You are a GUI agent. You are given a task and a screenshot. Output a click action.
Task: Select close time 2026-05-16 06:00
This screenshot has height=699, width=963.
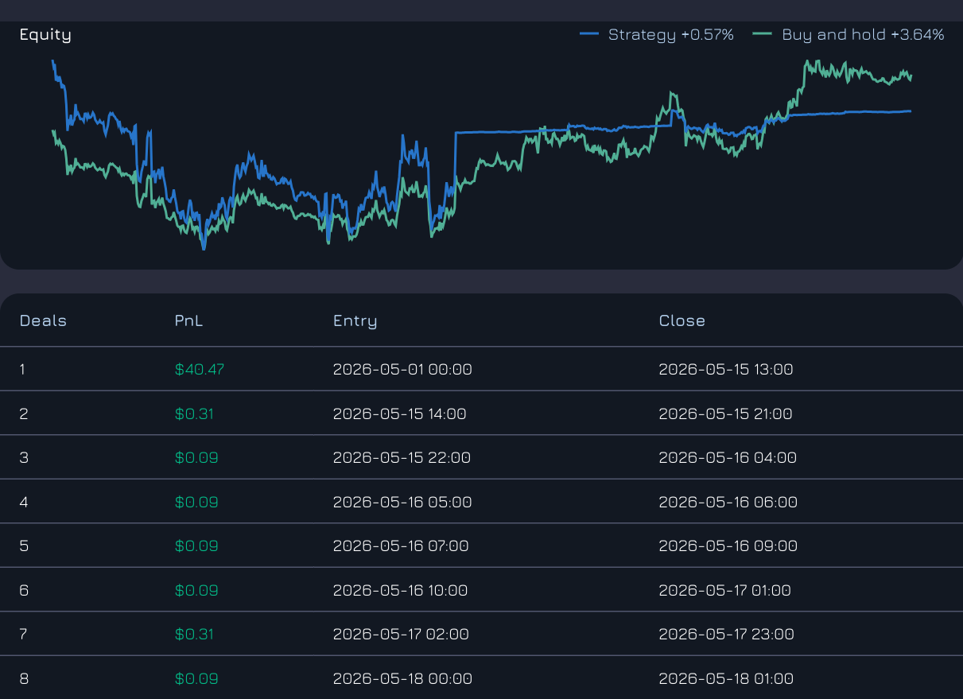tap(728, 502)
